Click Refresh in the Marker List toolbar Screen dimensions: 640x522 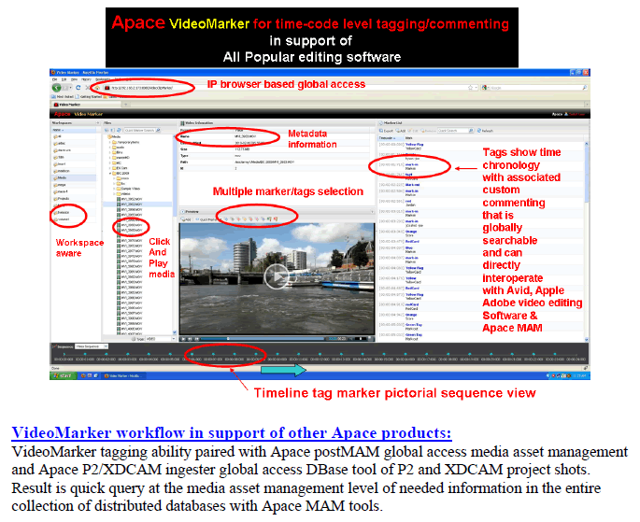[x=485, y=131]
